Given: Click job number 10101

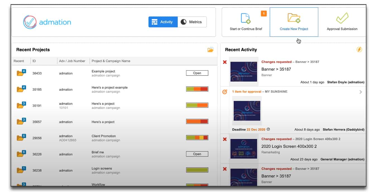Looking at the screenshot, I should 63,108.
